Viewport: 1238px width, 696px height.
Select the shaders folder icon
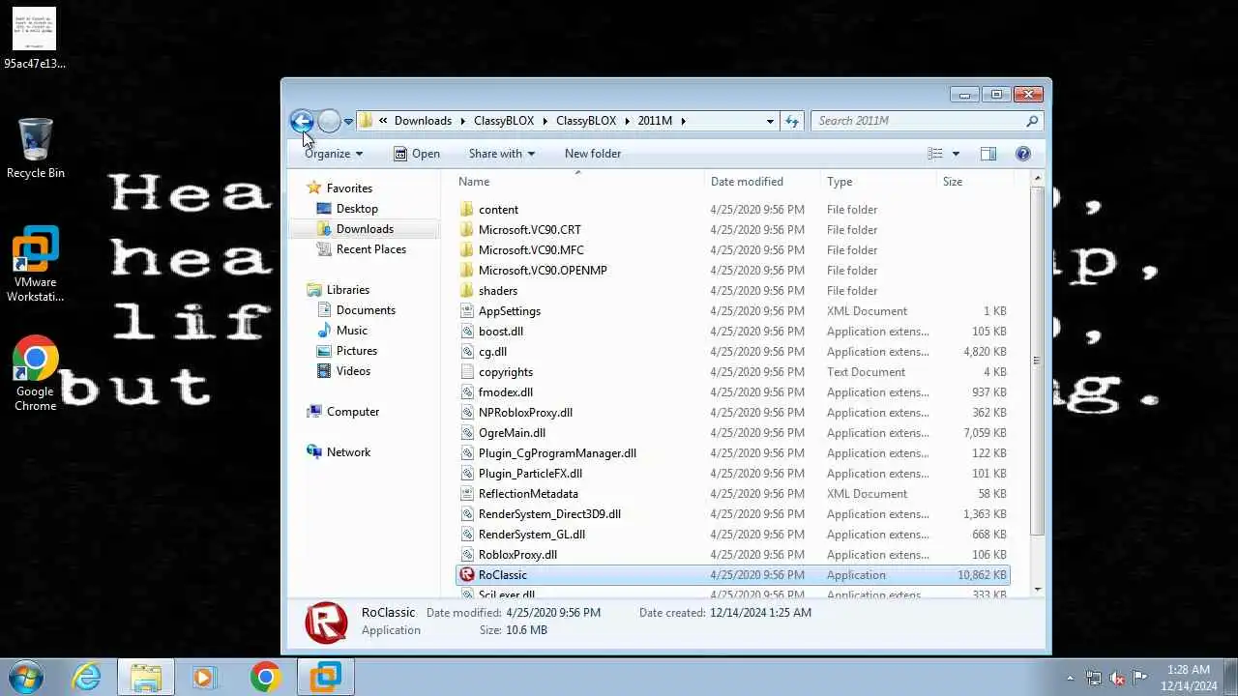(x=467, y=291)
